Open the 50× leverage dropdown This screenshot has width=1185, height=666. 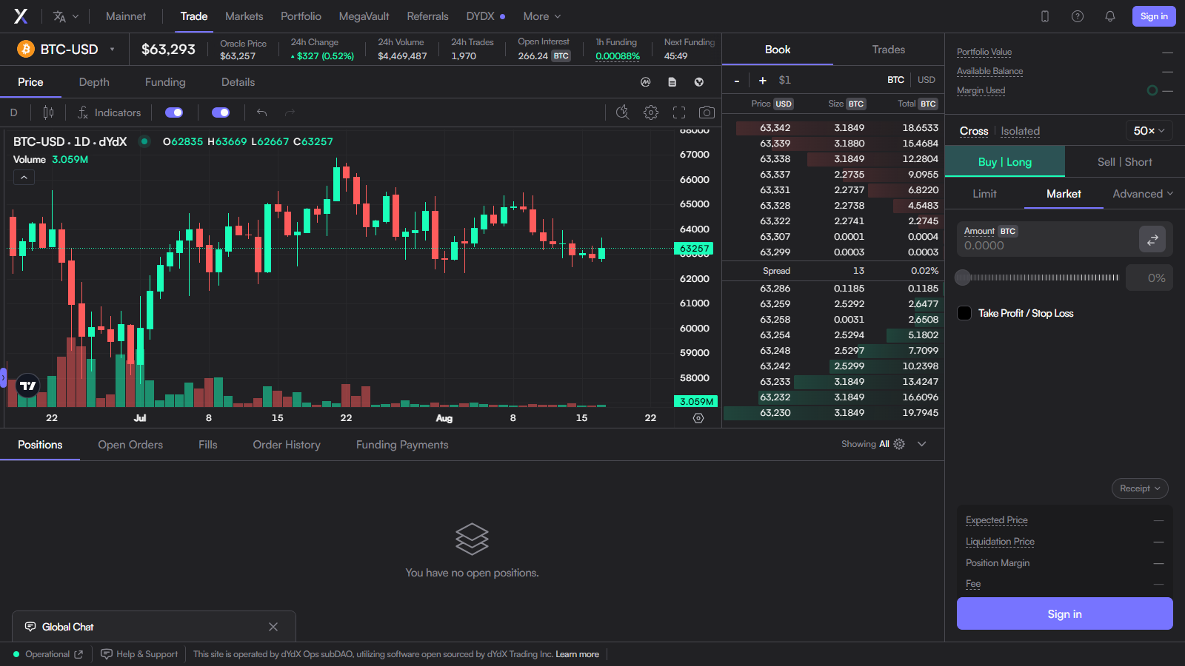click(1149, 131)
